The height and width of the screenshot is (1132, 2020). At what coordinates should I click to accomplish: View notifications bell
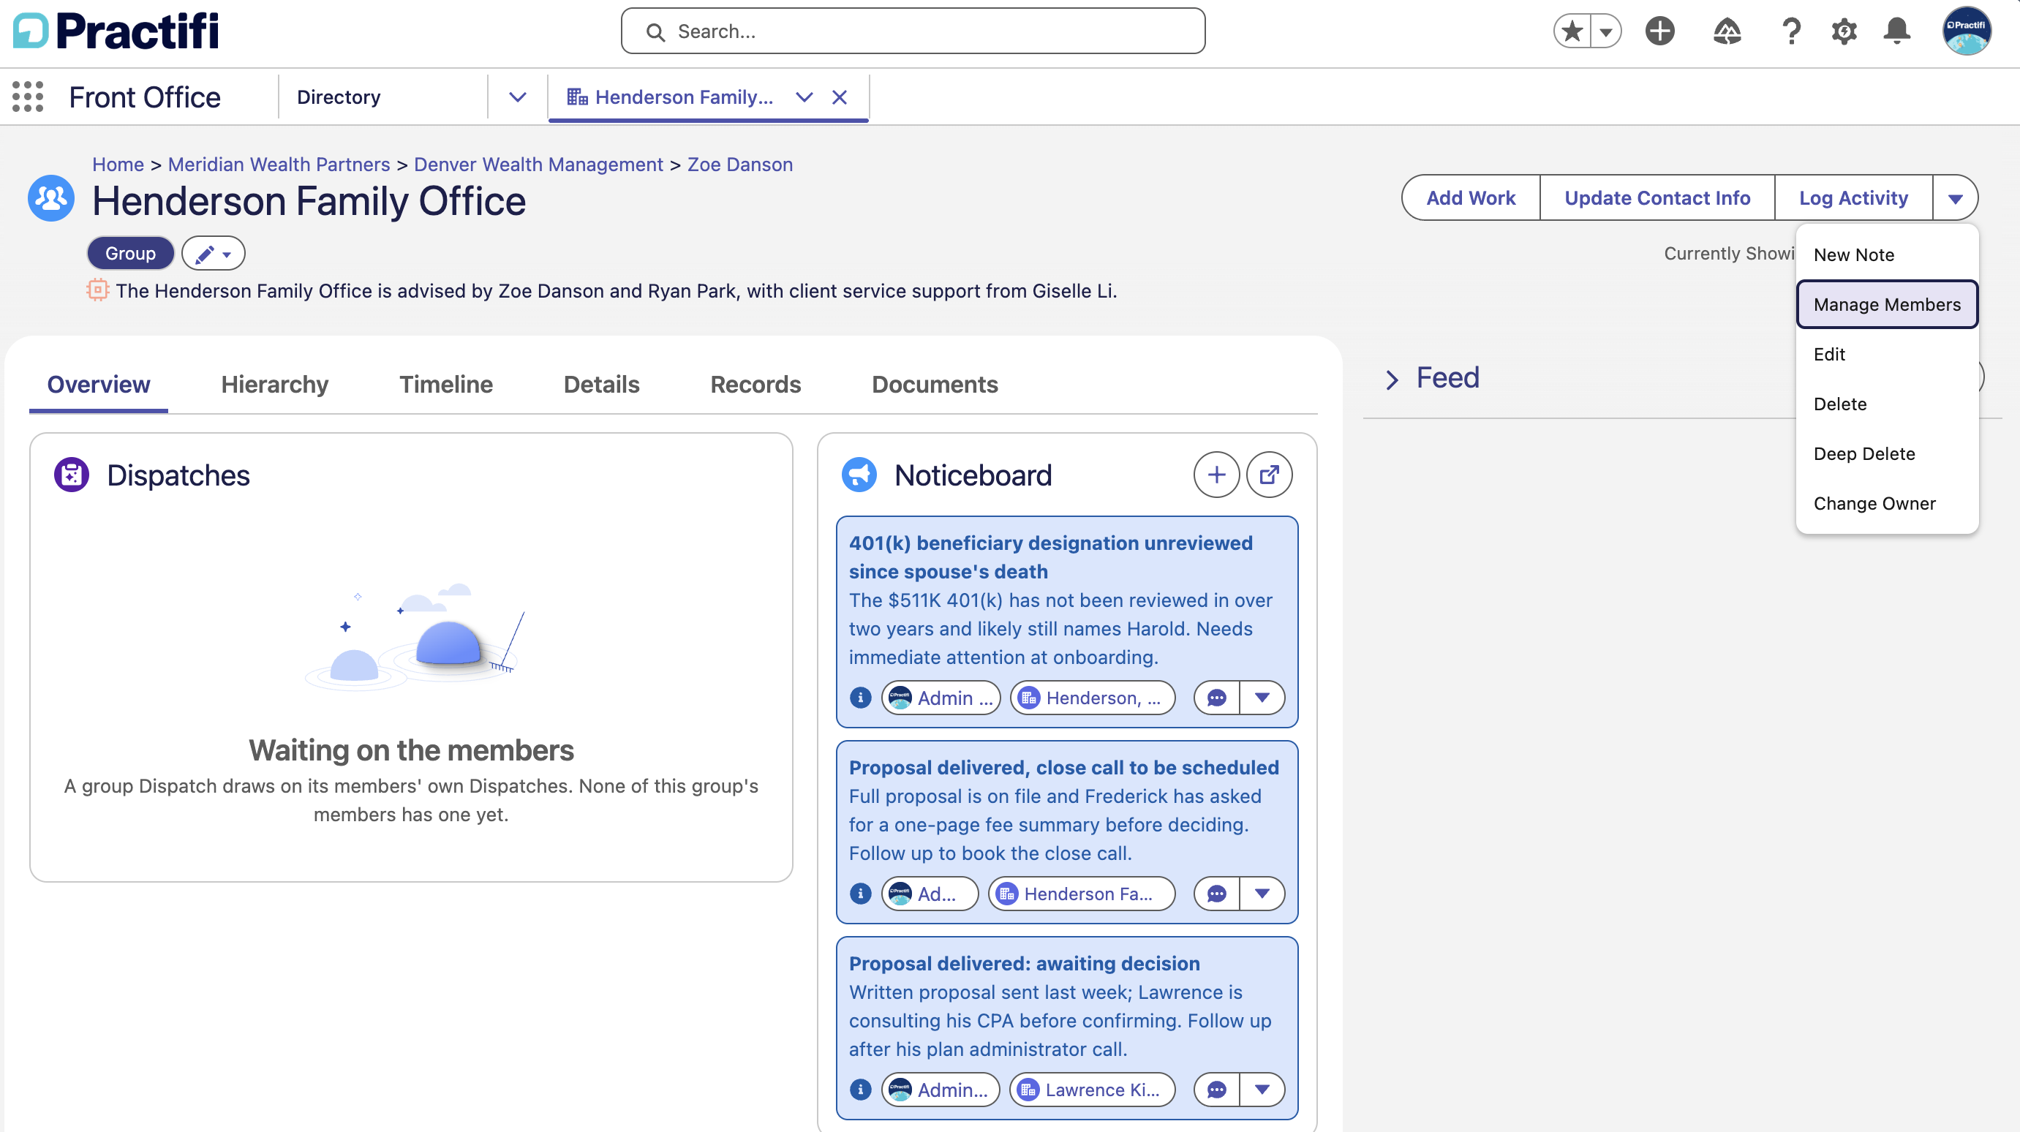click(x=1897, y=31)
